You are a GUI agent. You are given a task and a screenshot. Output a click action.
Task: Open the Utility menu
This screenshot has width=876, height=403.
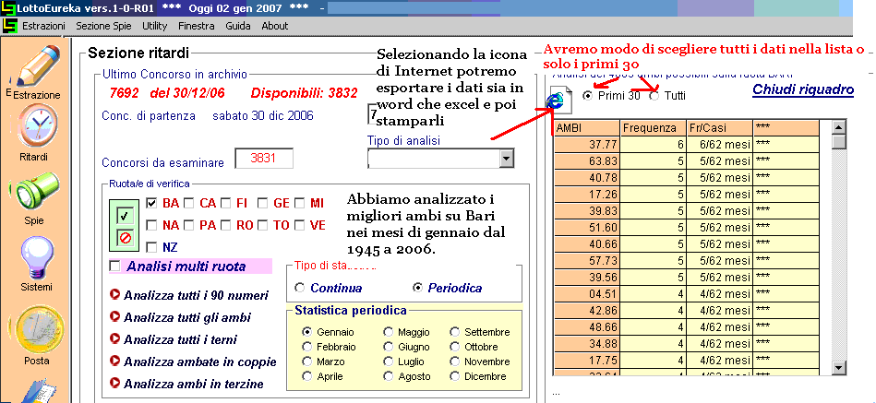155,26
